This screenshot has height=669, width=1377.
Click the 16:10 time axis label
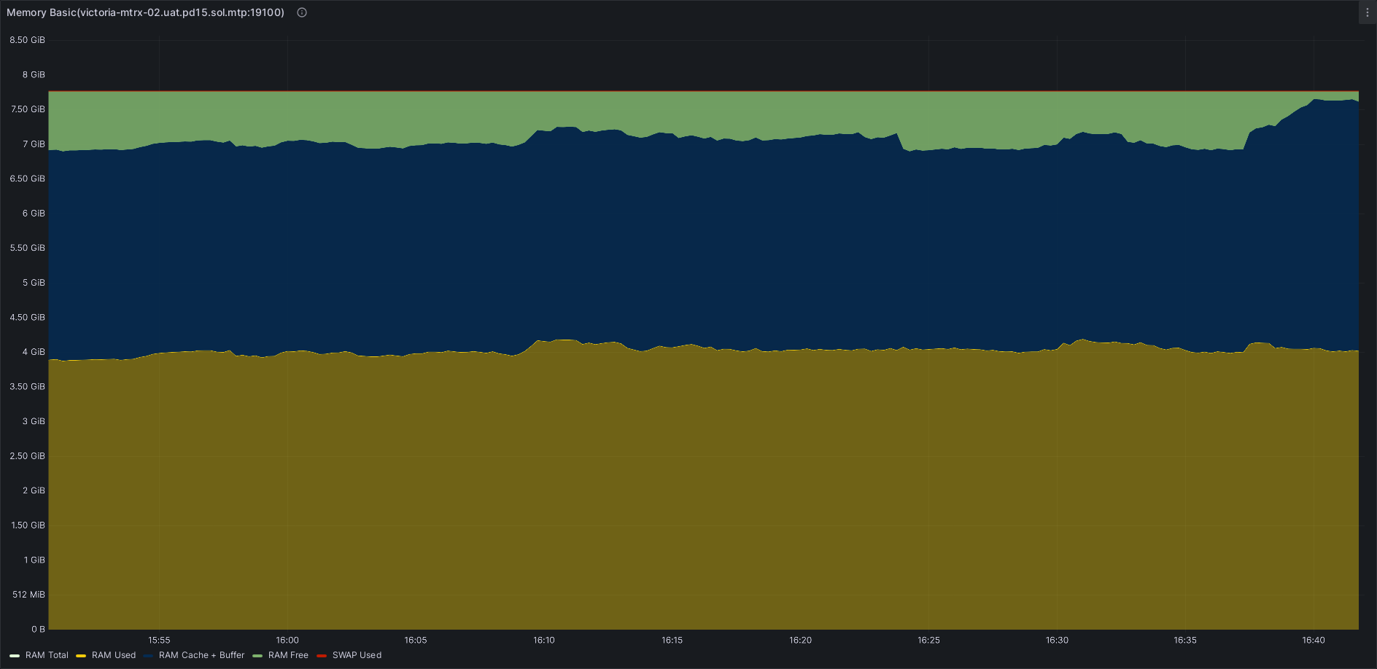pyautogui.click(x=544, y=641)
